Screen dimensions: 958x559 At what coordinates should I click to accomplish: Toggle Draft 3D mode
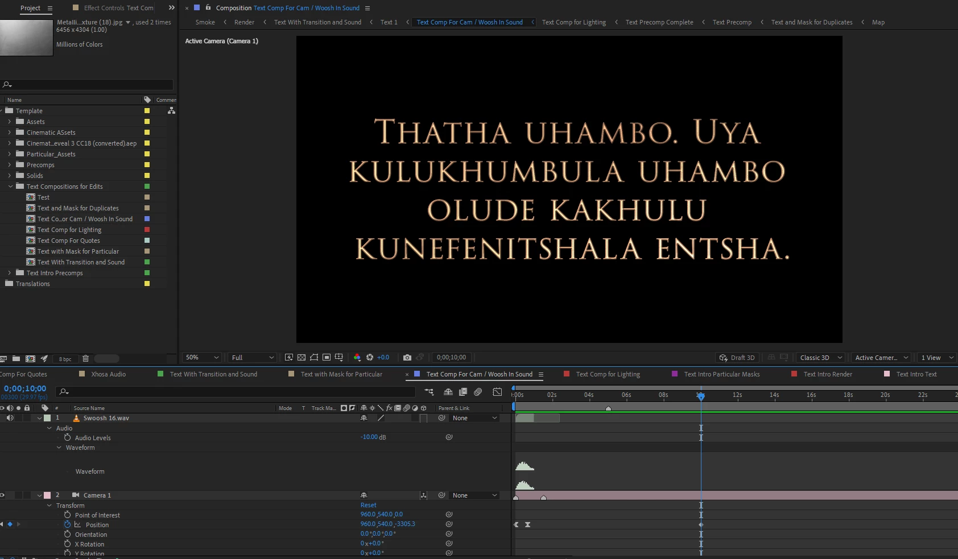coord(737,358)
